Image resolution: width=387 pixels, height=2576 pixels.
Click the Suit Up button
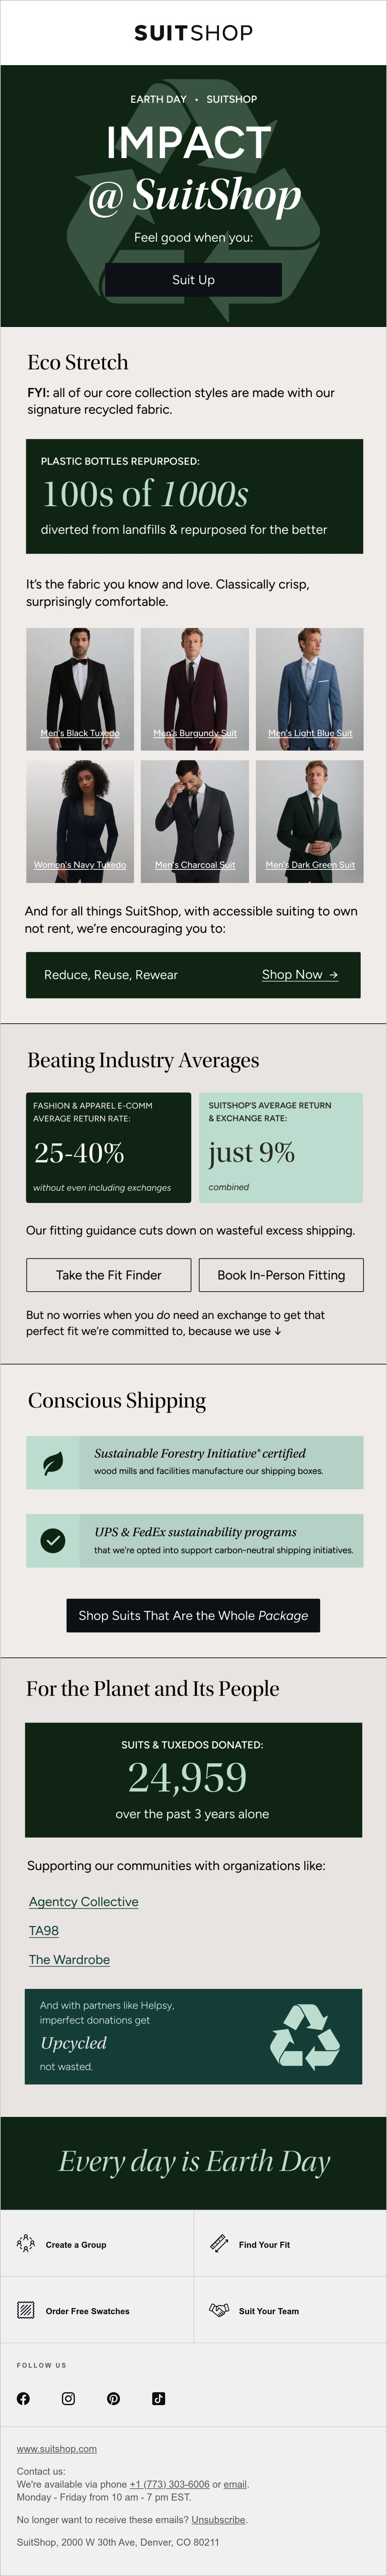click(x=193, y=280)
